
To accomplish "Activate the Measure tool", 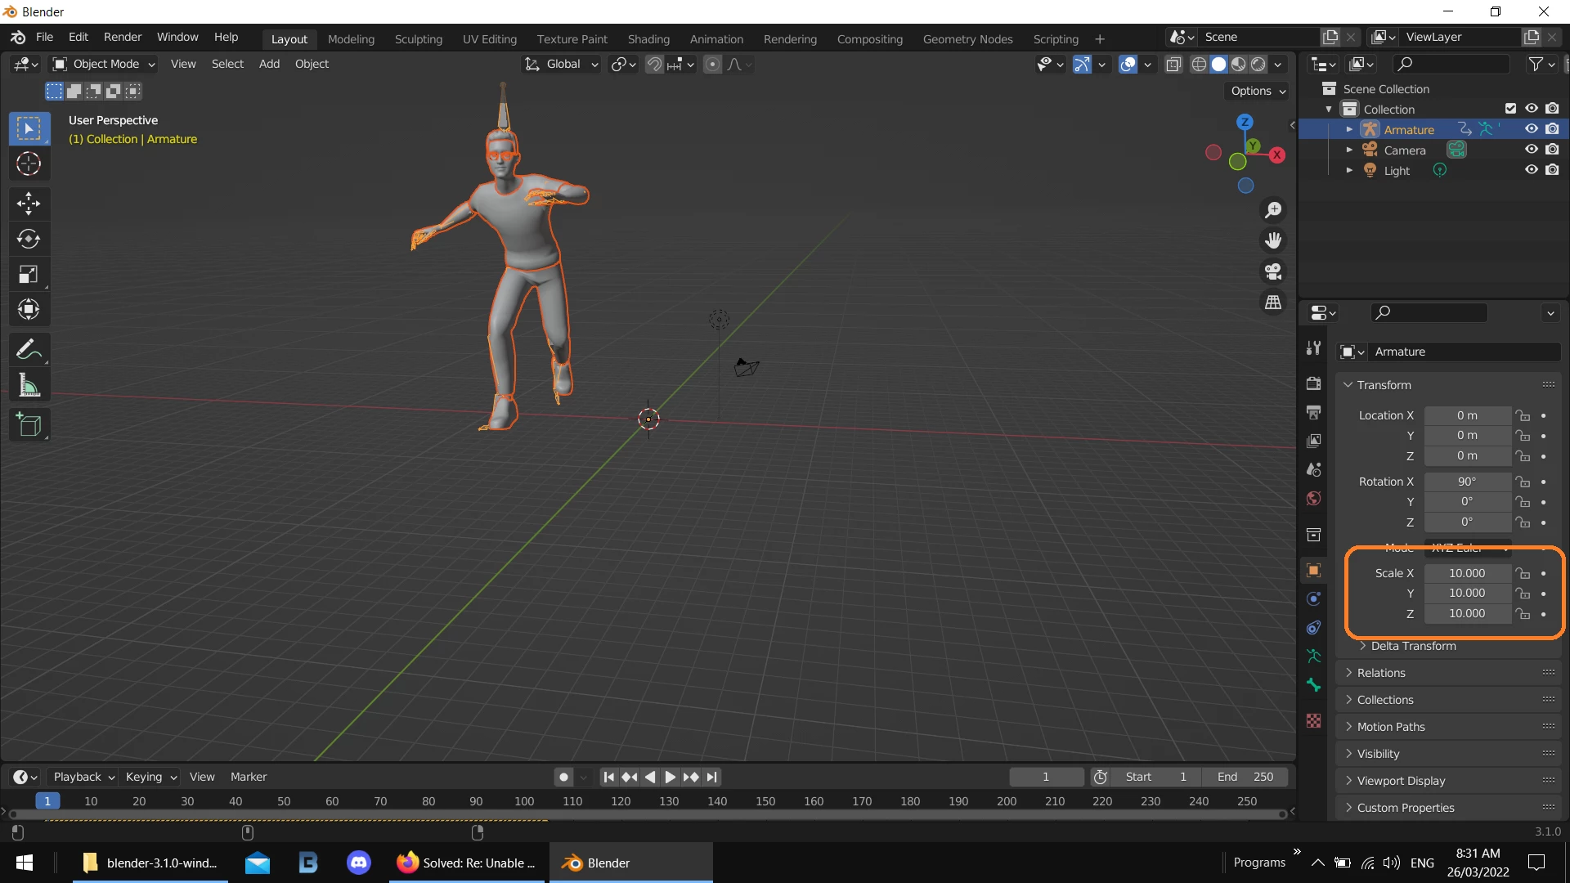I will (x=29, y=384).
